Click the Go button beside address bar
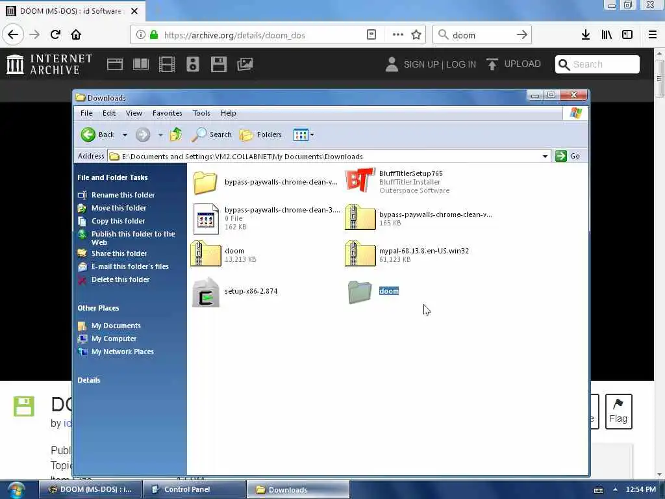Viewport: 665px width, 499px height. 568,156
